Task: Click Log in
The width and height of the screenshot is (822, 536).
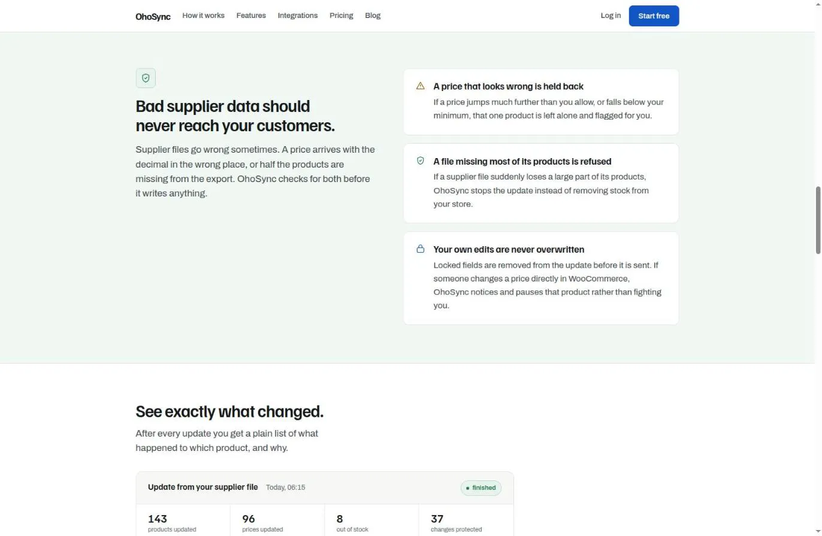Action: [611, 16]
